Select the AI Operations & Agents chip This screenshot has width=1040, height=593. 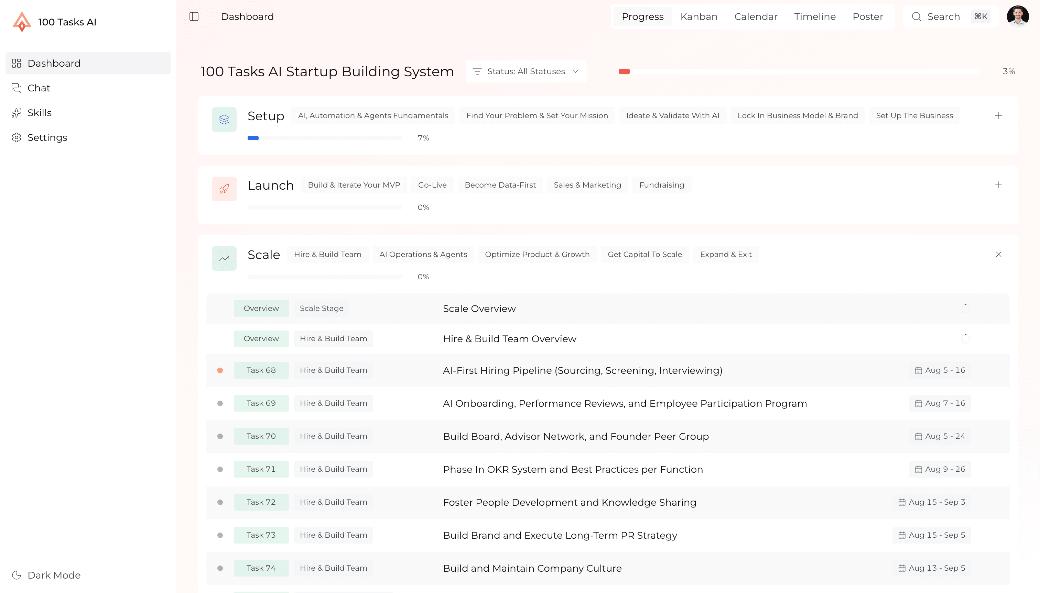pyautogui.click(x=423, y=255)
